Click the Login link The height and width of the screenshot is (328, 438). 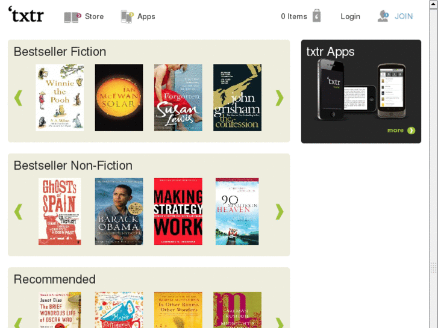pos(350,16)
